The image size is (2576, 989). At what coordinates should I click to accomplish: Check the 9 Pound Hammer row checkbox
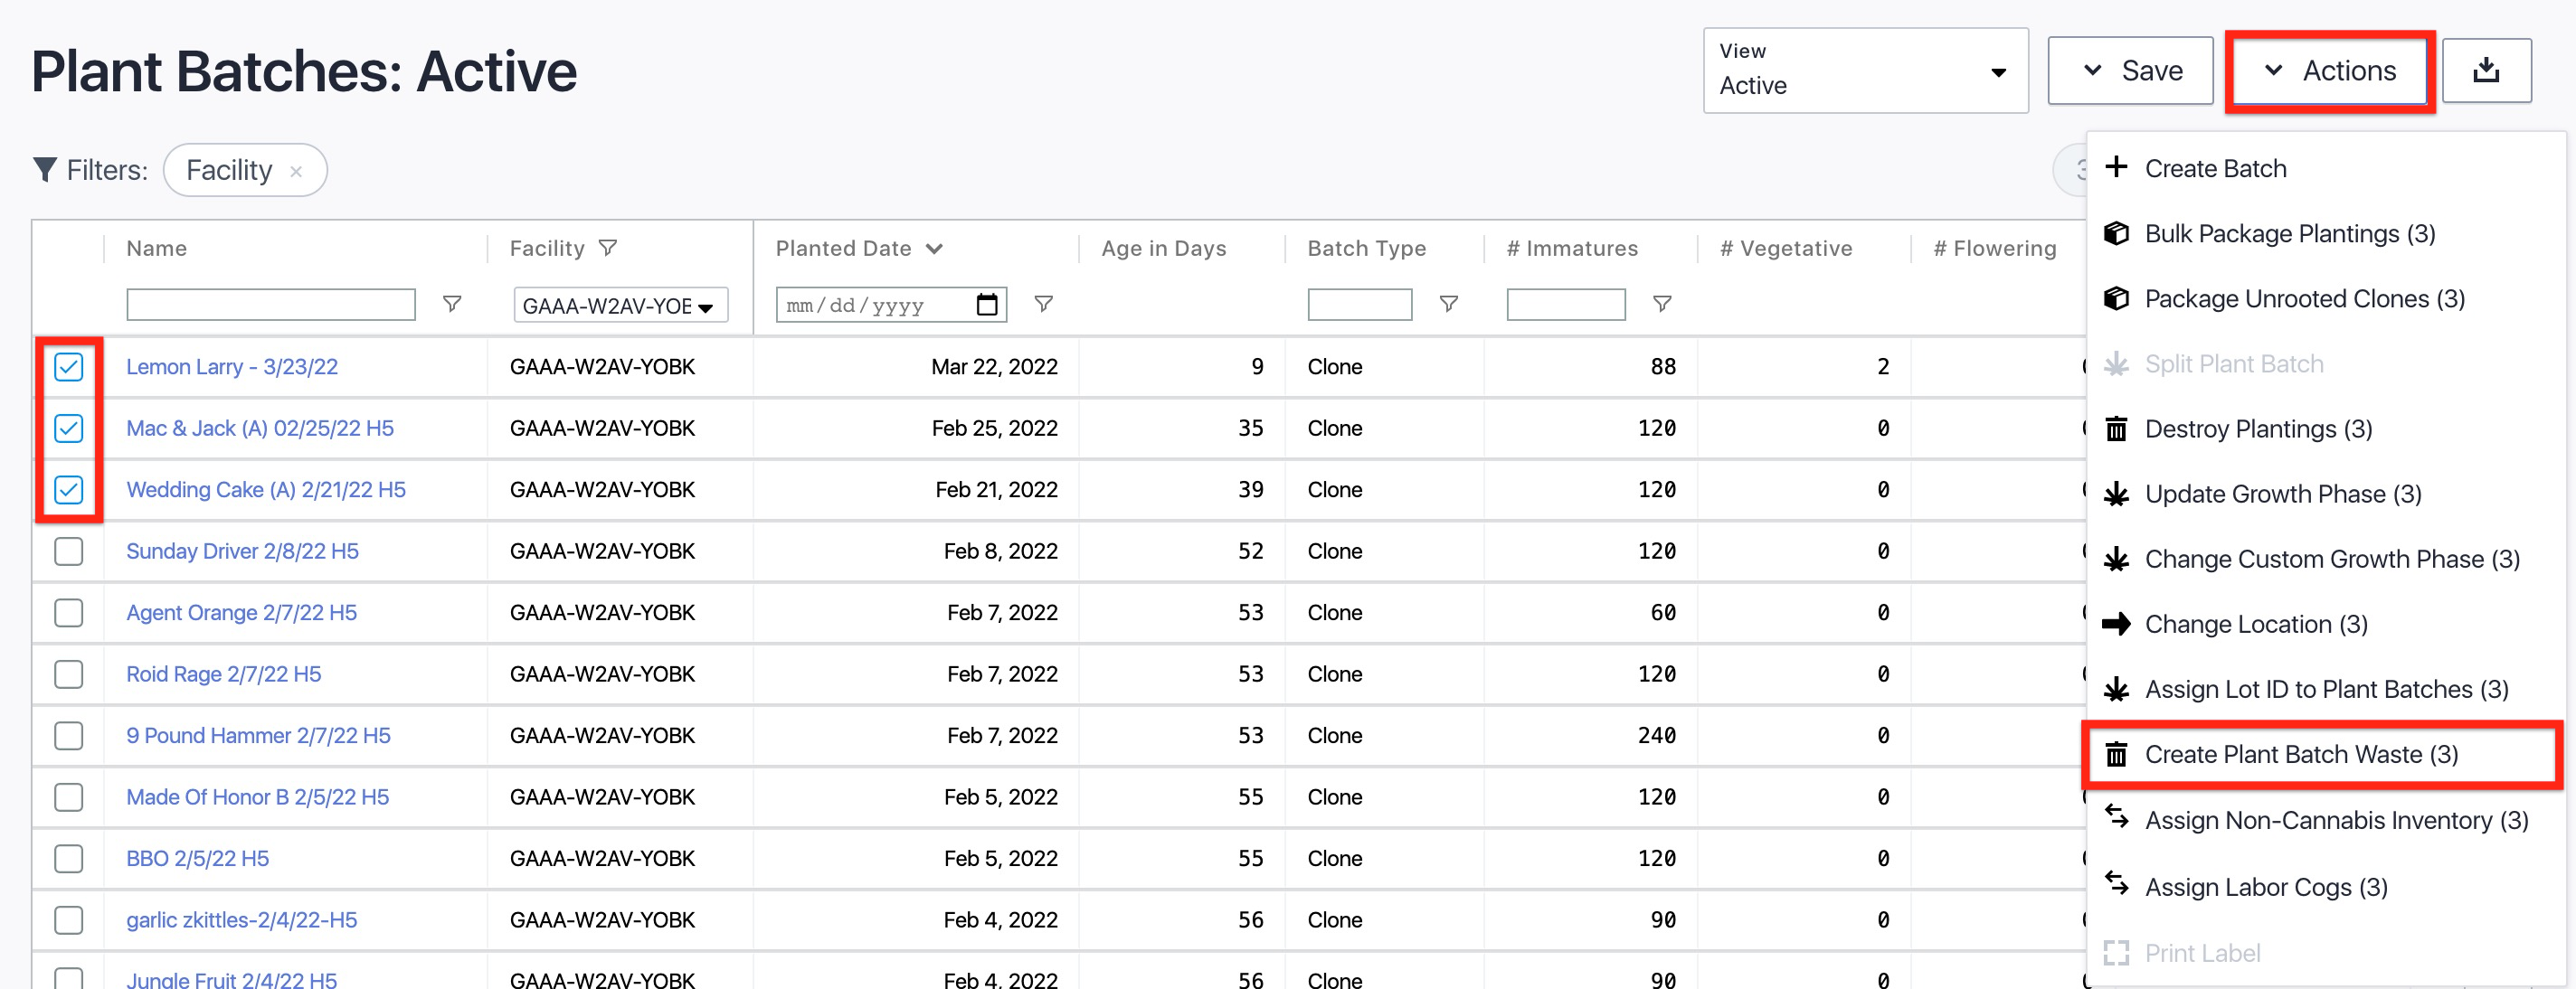[x=69, y=735]
